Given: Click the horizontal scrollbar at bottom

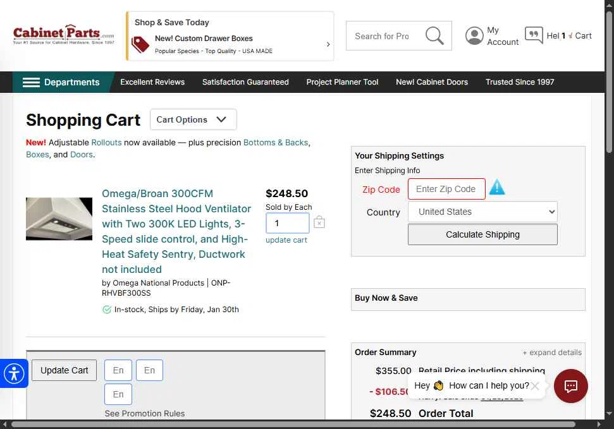Looking at the screenshot, I should coord(293,425).
